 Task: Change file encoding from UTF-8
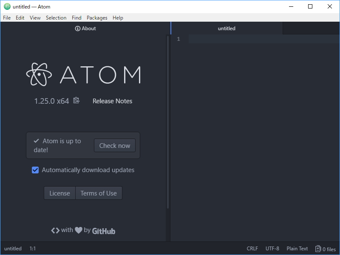[272, 249]
